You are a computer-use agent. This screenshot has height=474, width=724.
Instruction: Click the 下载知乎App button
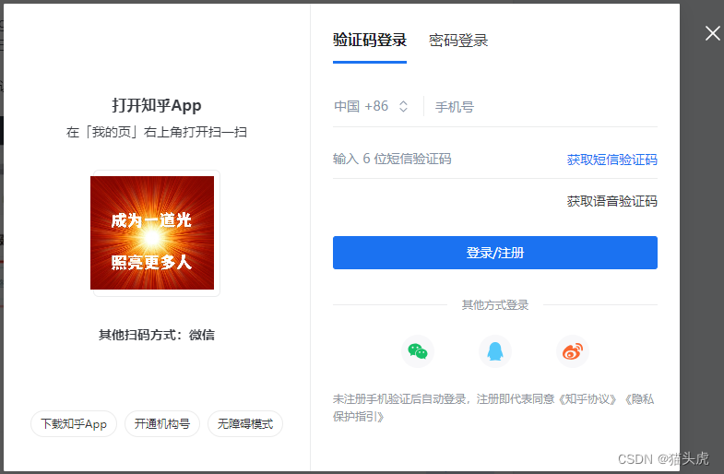(74, 423)
